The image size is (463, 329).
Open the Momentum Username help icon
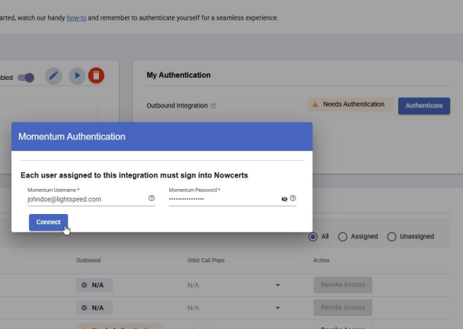[x=152, y=198]
